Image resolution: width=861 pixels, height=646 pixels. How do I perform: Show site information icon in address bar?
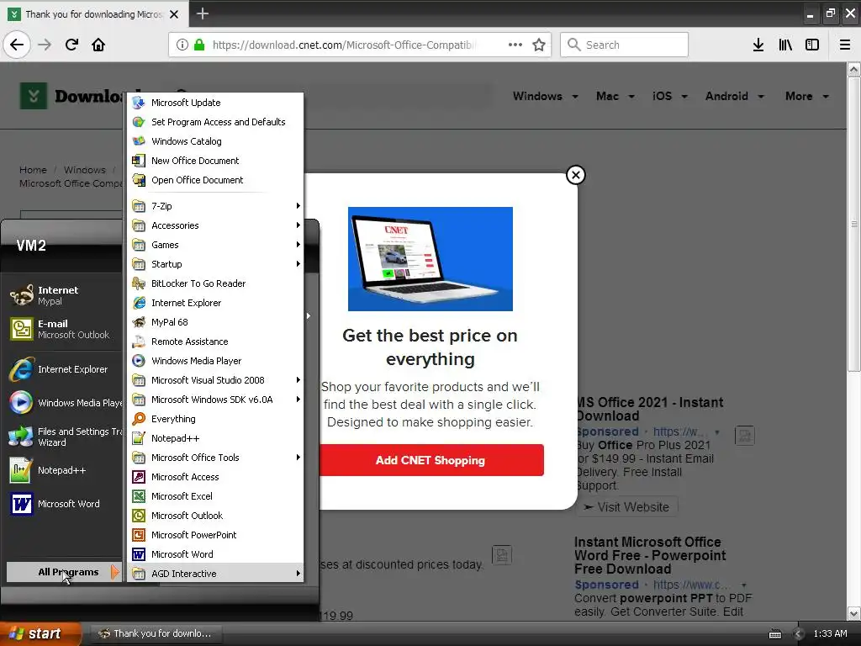(182, 45)
